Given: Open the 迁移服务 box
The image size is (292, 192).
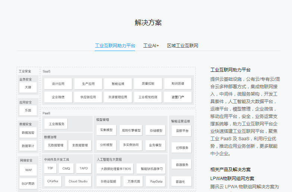Looking at the screenshot, I should (x=182, y=148).
